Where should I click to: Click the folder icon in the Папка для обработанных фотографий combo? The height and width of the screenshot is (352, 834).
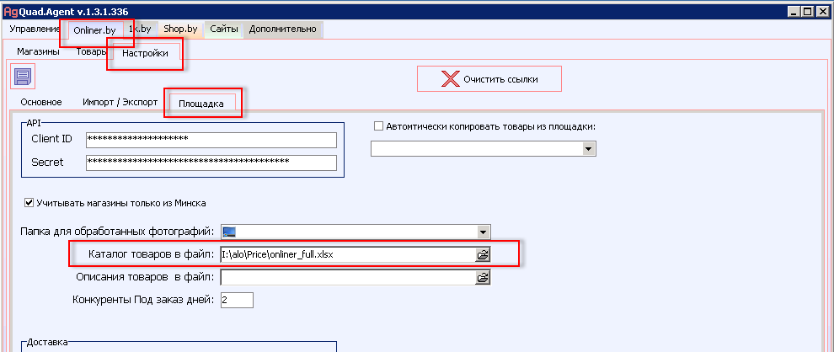[229, 232]
